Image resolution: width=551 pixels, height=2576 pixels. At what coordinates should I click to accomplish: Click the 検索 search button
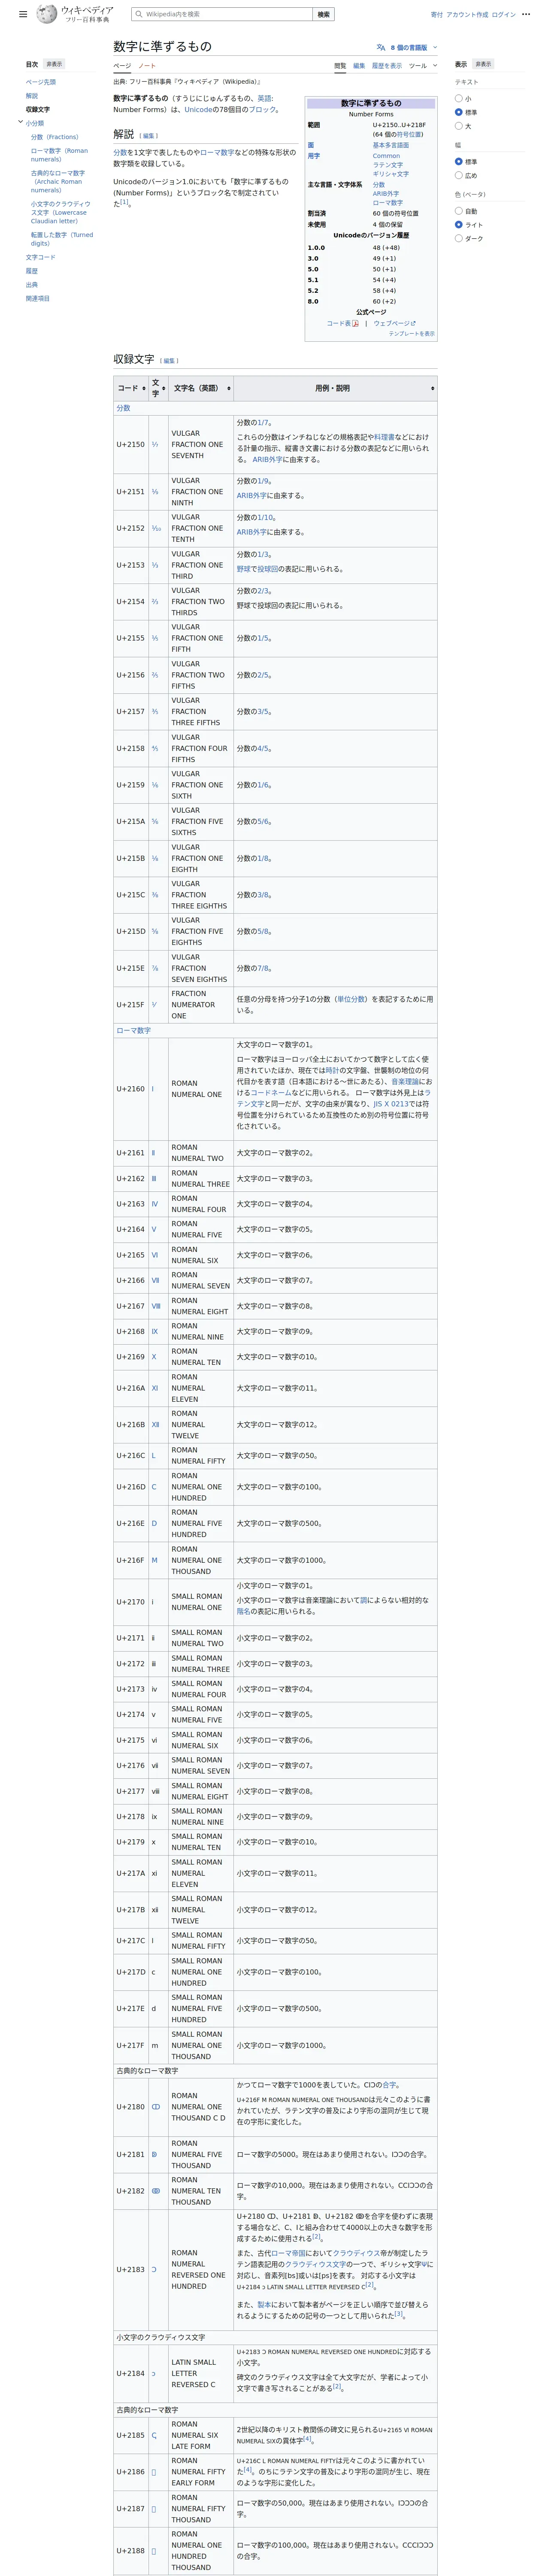tap(323, 14)
